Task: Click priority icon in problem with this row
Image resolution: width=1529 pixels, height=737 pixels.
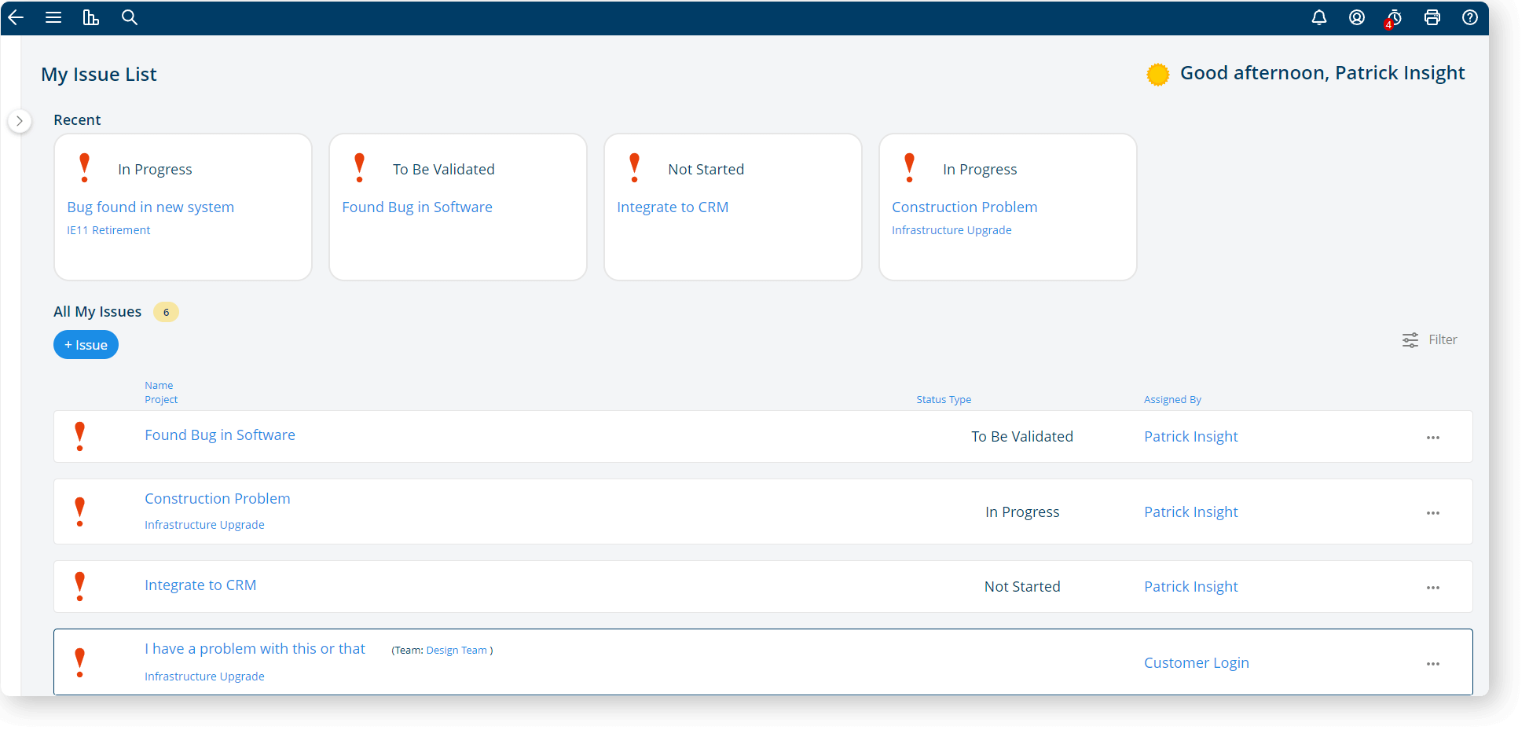Action: pyautogui.click(x=79, y=662)
